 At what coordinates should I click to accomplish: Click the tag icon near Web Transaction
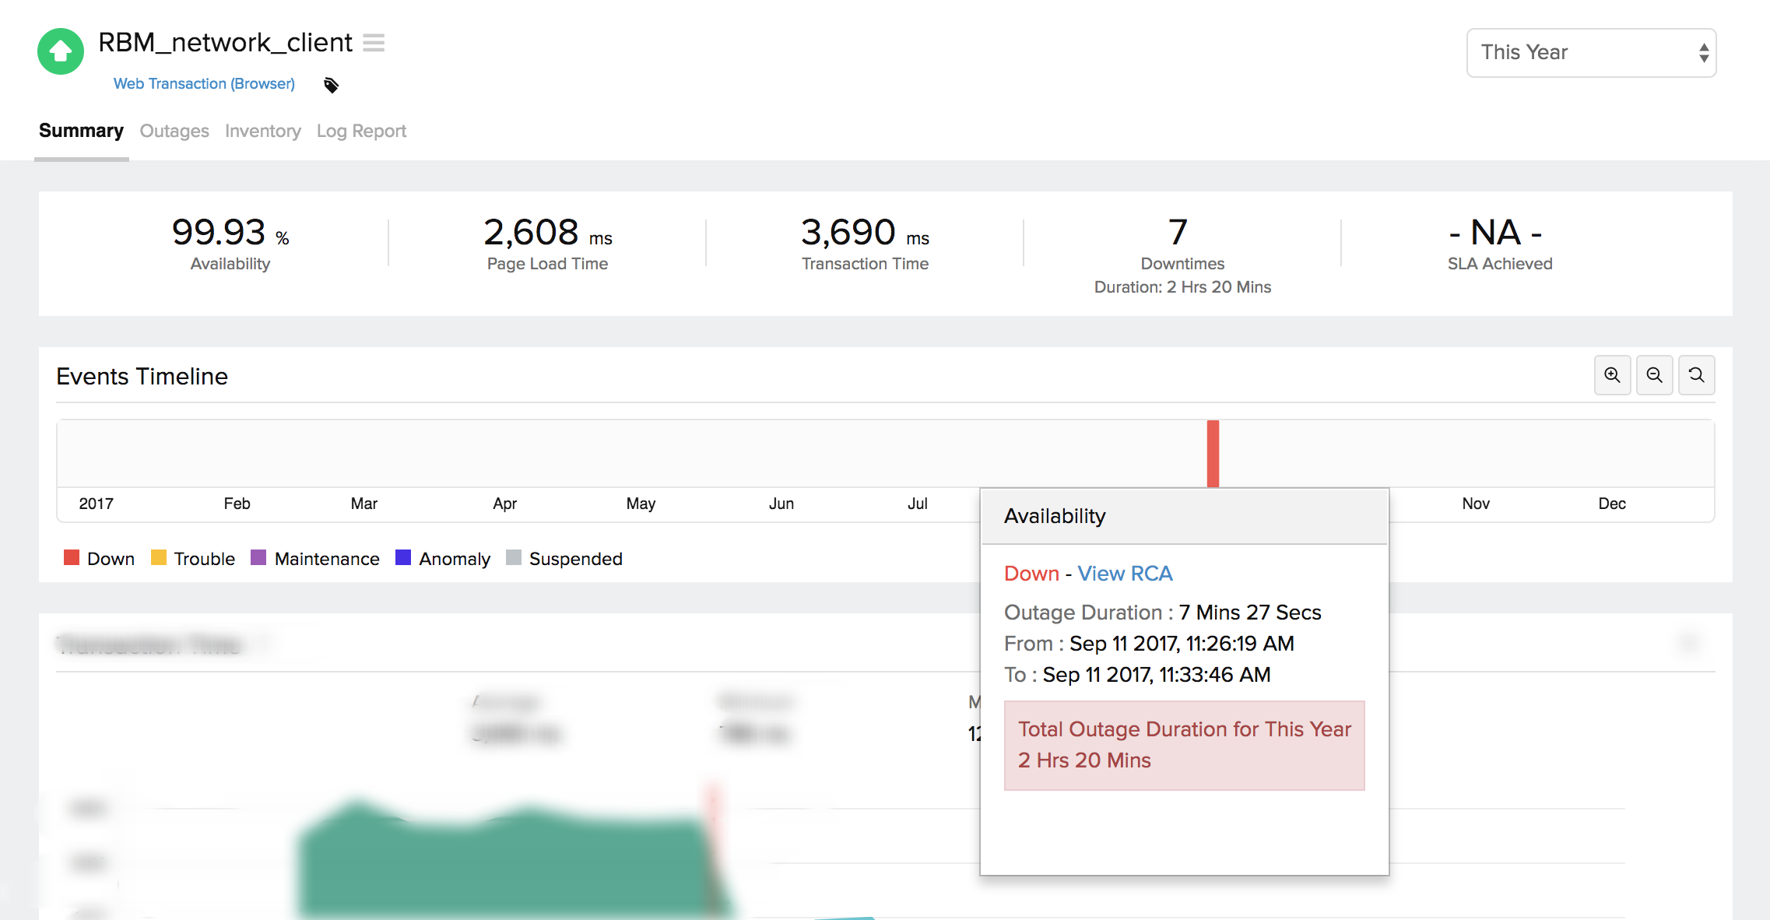[x=331, y=85]
